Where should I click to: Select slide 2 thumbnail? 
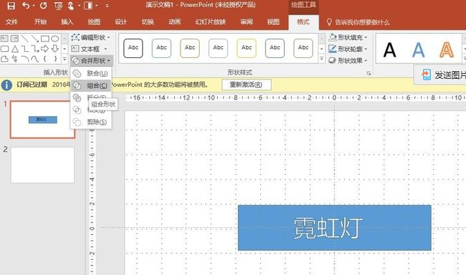pyautogui.click(x=42, y=165)
